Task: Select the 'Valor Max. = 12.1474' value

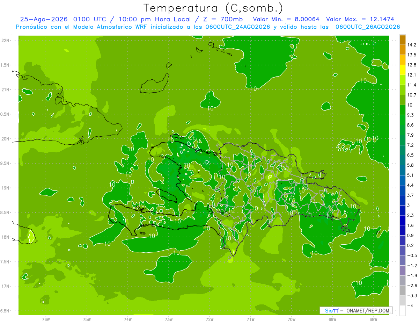Action: pos(360,19)
